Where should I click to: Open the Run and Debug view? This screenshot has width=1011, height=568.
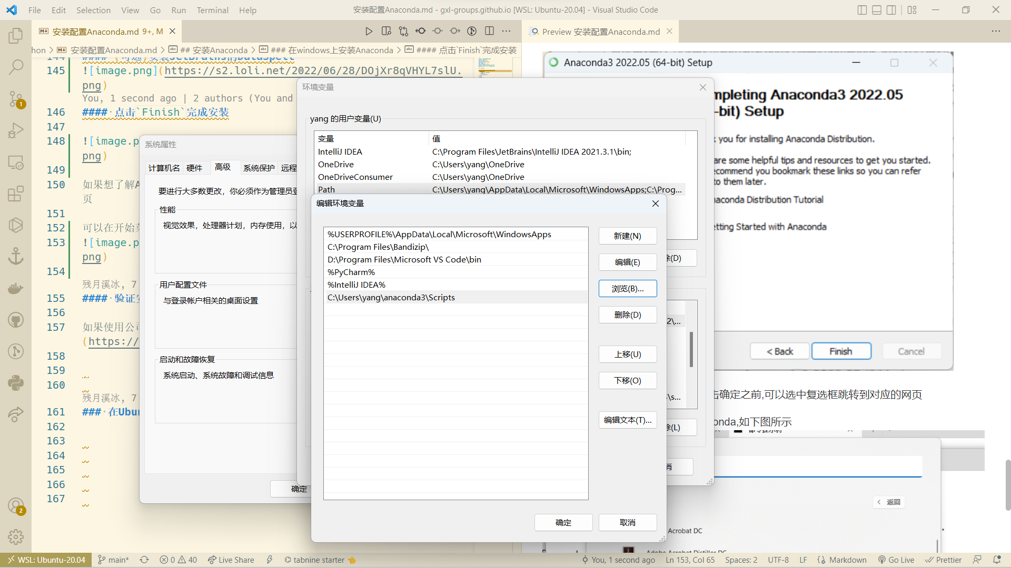click(16, 130)
